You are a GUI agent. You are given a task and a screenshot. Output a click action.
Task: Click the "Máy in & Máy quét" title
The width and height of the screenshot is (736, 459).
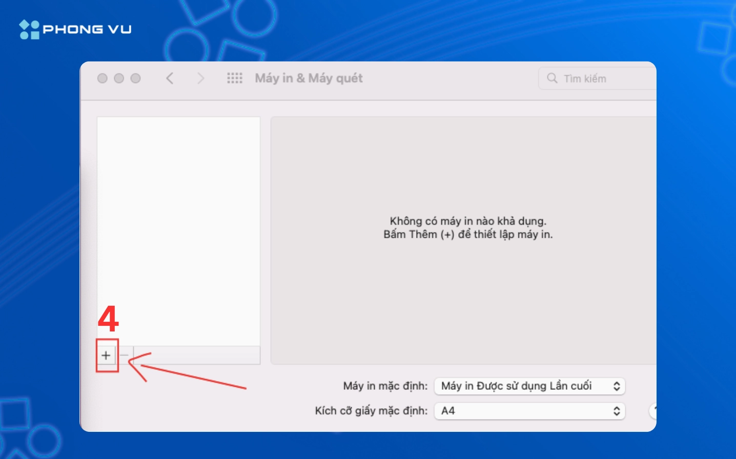click(x=308, y=78)
